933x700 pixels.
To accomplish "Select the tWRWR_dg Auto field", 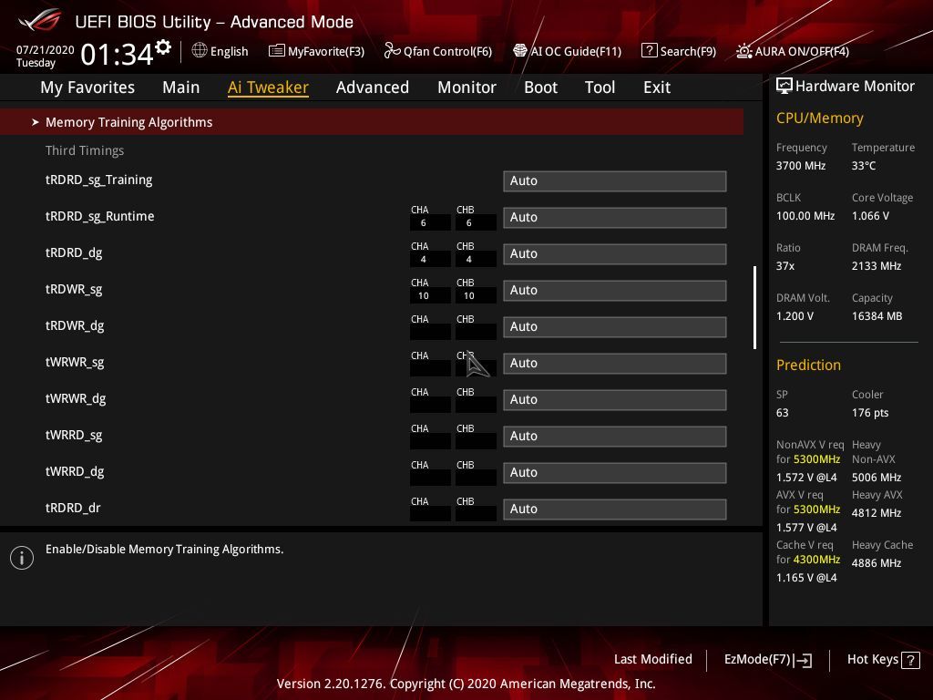I will pos(615,399).
